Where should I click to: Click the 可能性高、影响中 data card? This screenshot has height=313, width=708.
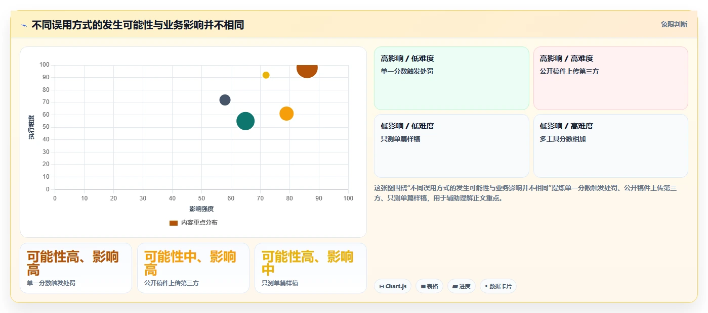click(x=311, y=268)
